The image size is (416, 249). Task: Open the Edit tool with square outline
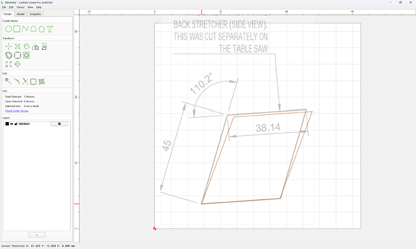(x=33, y=82)
